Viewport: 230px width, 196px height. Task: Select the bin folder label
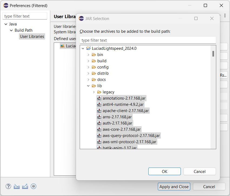click(x=100, y=55)
